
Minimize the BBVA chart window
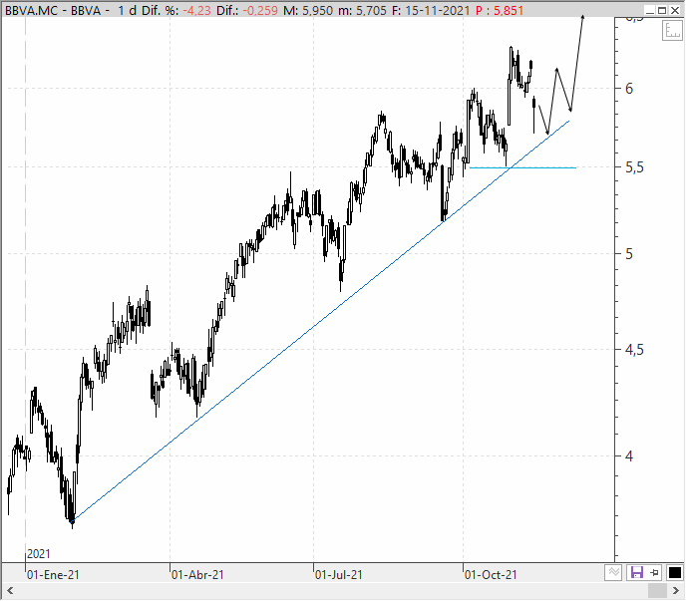click(650, 10)
